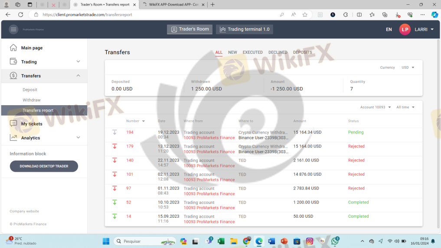Open Excel from the taskbar

(221, 241)
